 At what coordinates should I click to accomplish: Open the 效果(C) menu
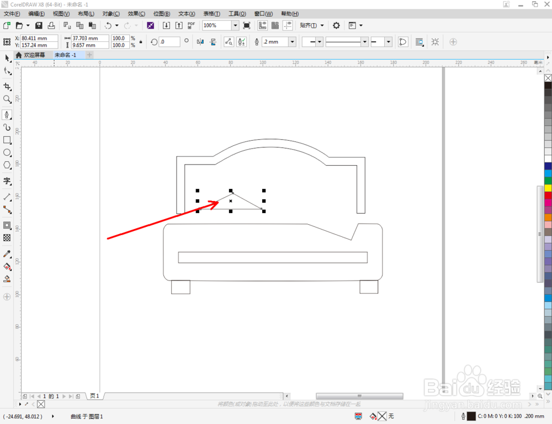[x=136, y=14]
